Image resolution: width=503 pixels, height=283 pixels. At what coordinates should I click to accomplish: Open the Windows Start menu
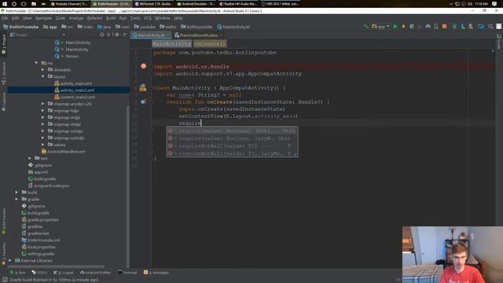(5, 4)
